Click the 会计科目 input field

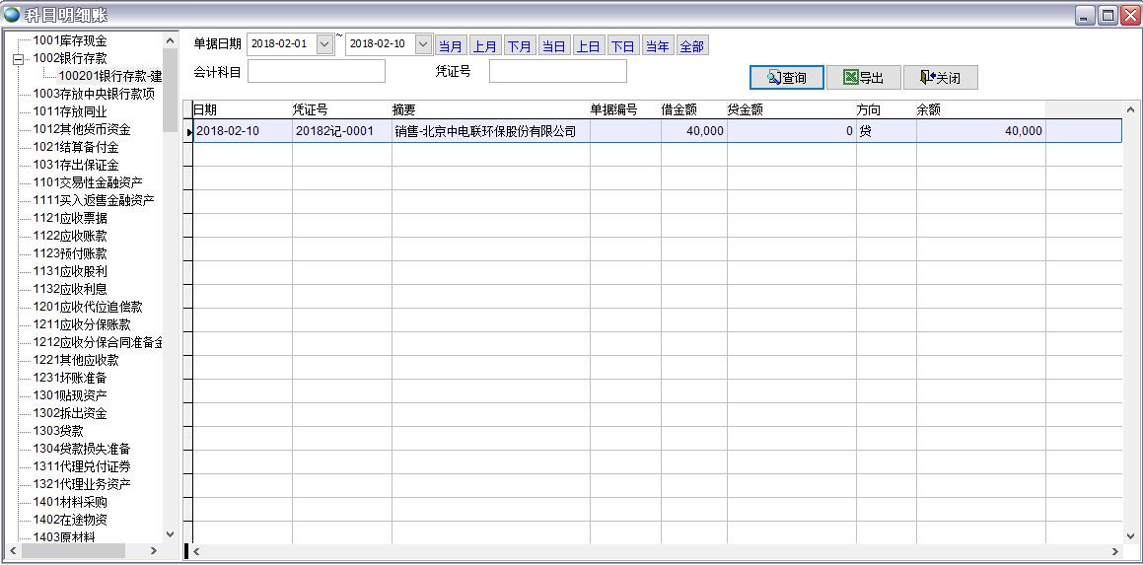pyautogui.click(x=316, y=71)
